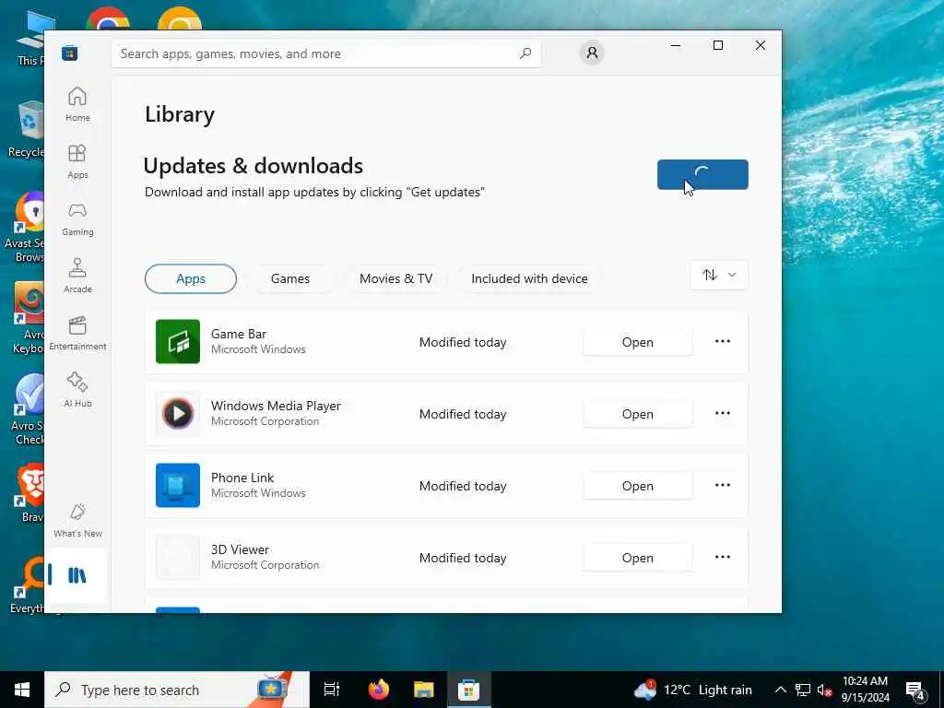The height and width of the screenshot is (708, 944).
Task: Select the Brave desktop shortcut
Action: (x=29, y=492)
